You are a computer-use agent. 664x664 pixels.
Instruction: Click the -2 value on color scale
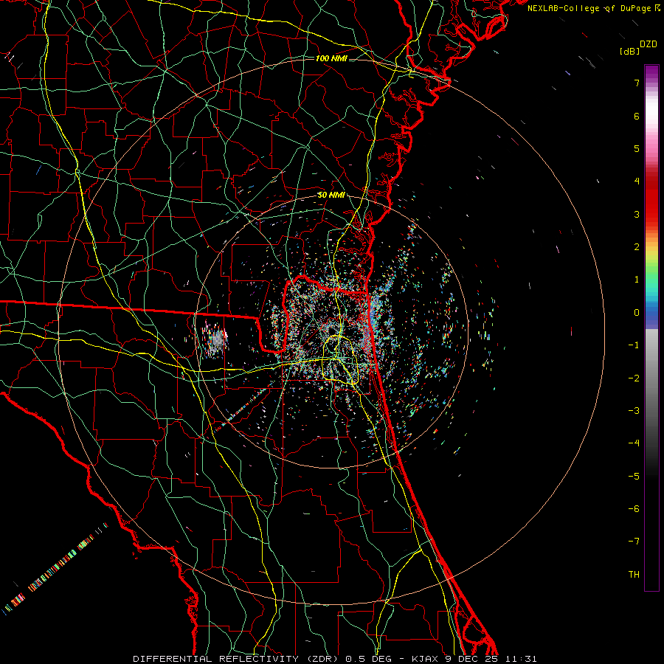(x=634, y=378)
